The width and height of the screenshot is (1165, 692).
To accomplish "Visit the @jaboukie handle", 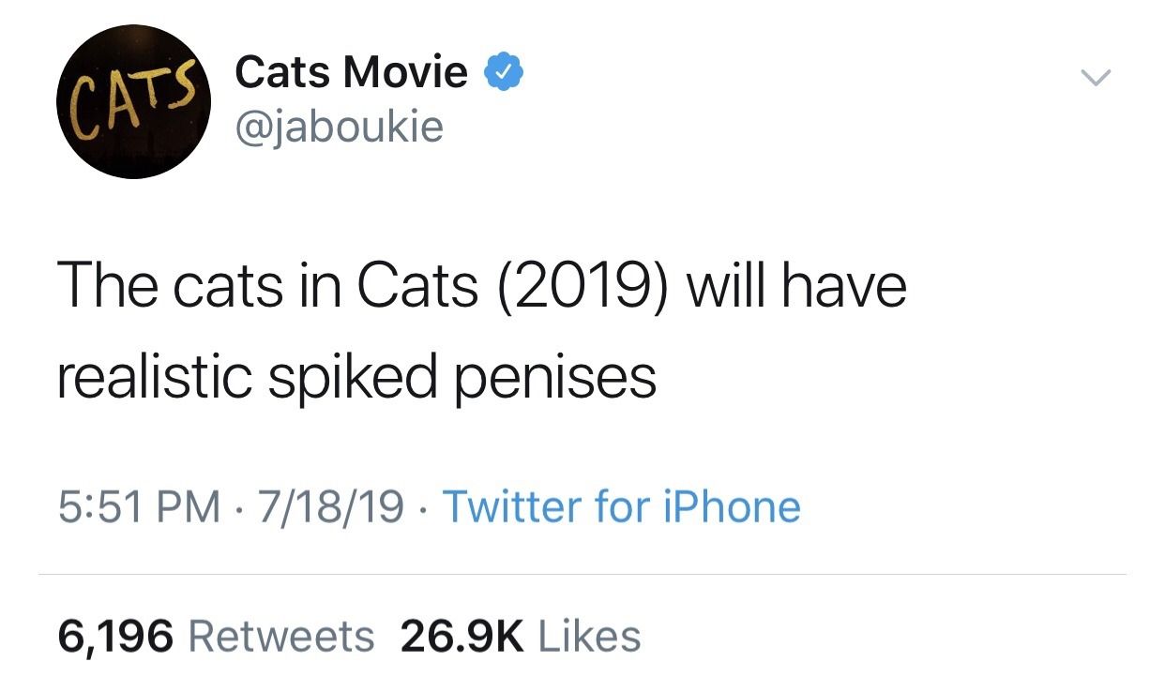I will (339, 126).
